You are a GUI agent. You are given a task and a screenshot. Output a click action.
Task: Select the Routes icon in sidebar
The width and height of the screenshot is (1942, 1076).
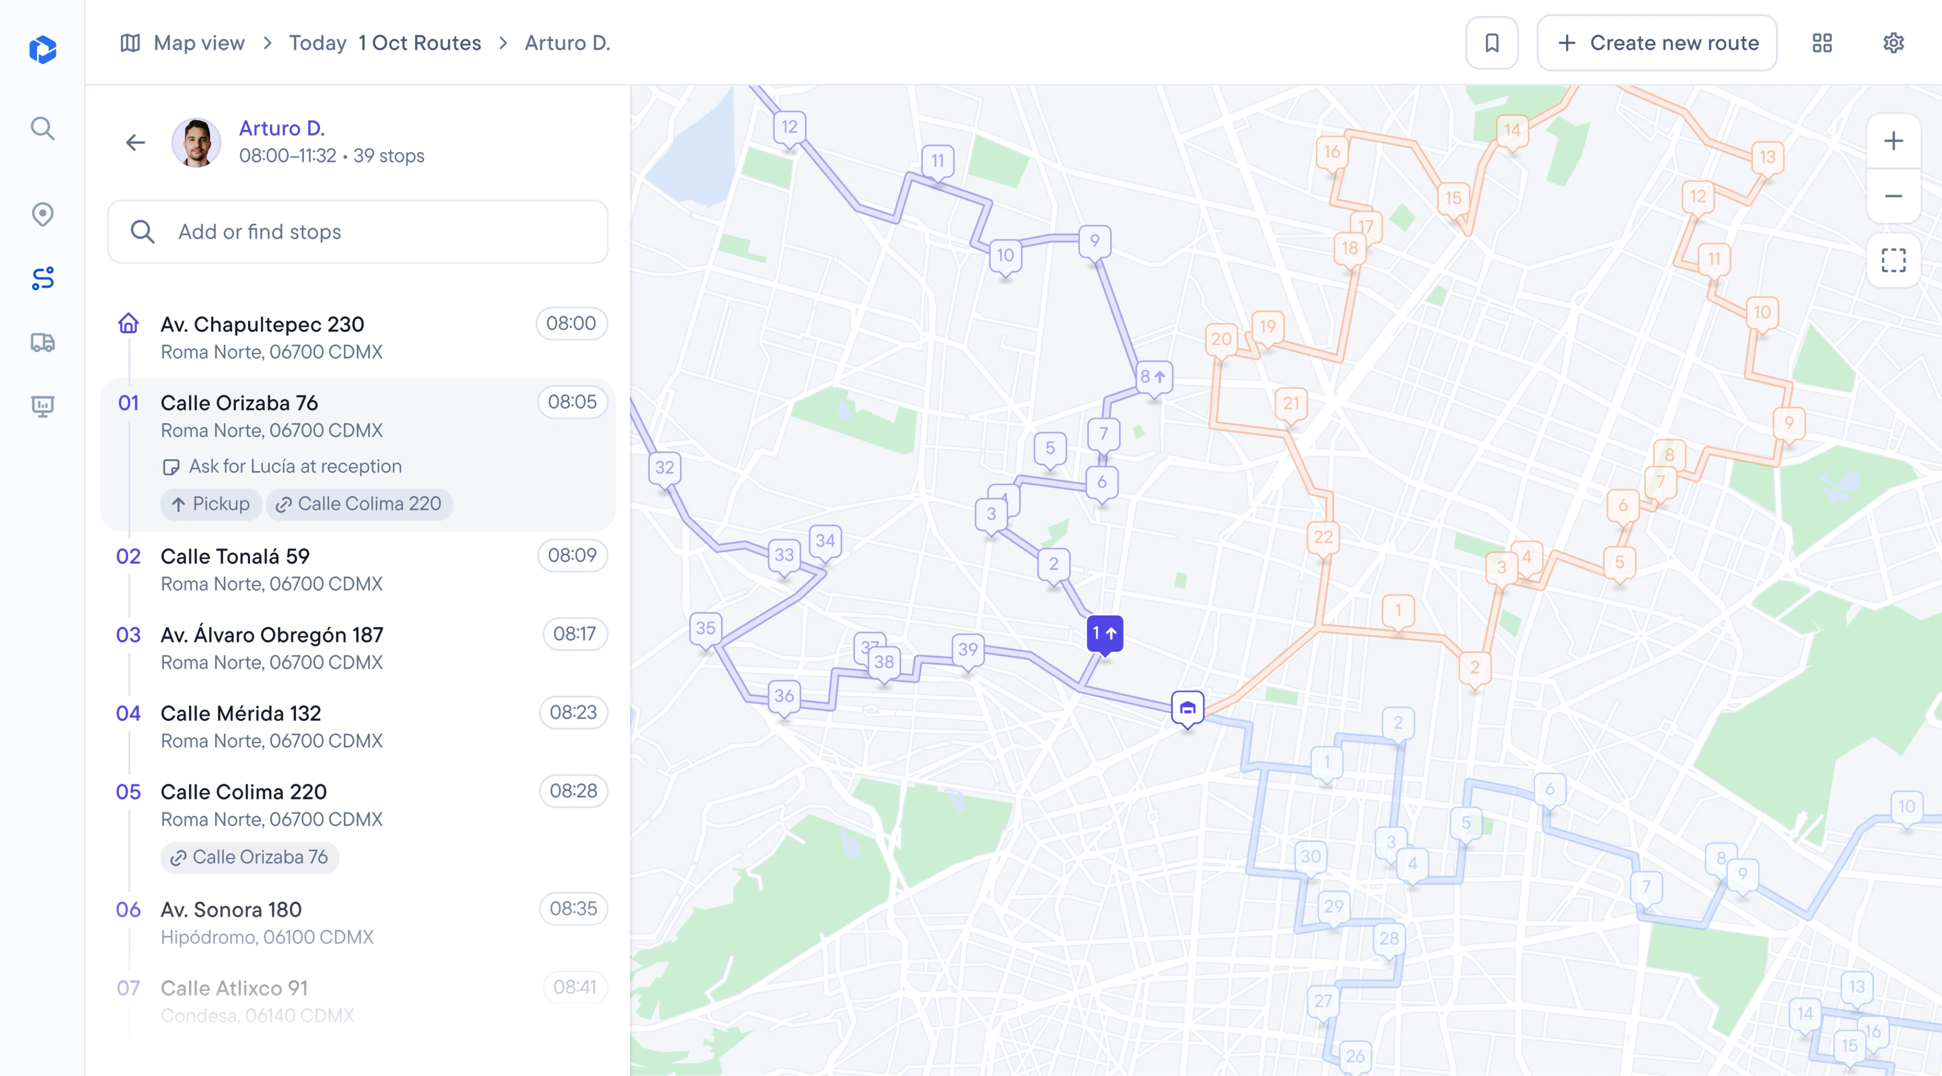[x=43, y=278]
